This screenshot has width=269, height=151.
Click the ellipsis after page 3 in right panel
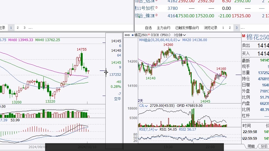(x=243, y=28)
